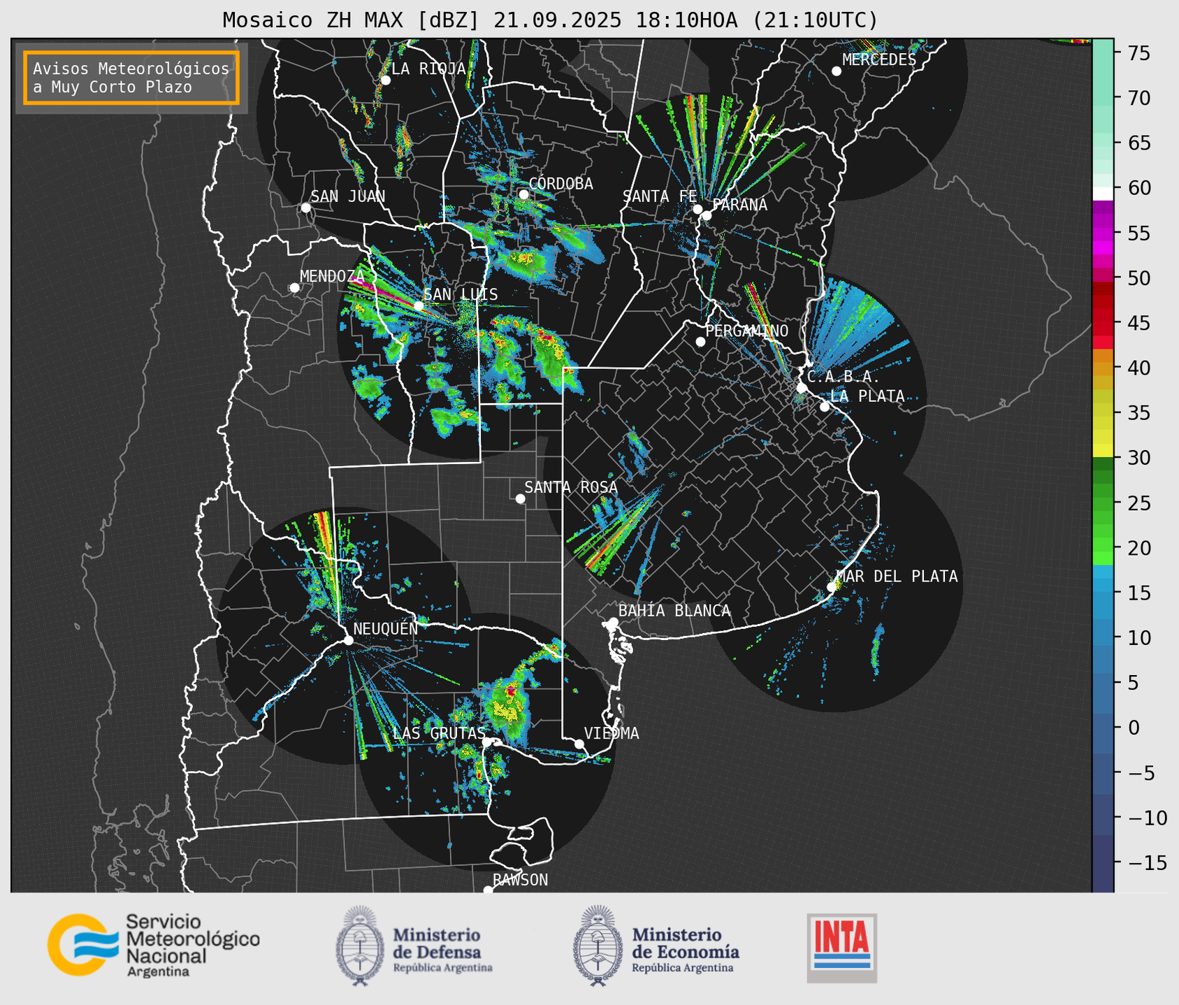Click the Bahía Blanca city marker
This screenshot has width=1179, height=1005.
[x=613, y=622]
